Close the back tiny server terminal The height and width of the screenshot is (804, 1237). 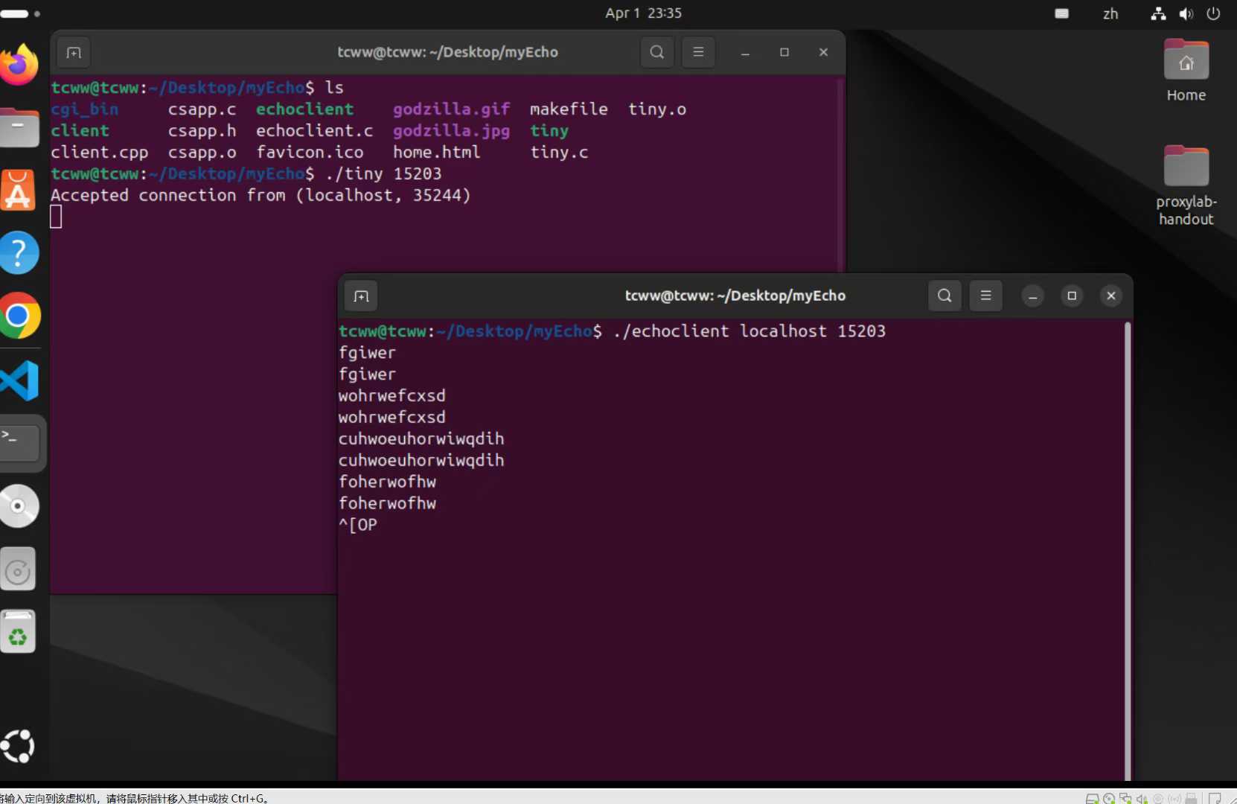click(823, 52)
